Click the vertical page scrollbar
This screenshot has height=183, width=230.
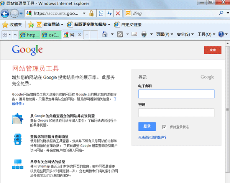click(x=227, y=115)
